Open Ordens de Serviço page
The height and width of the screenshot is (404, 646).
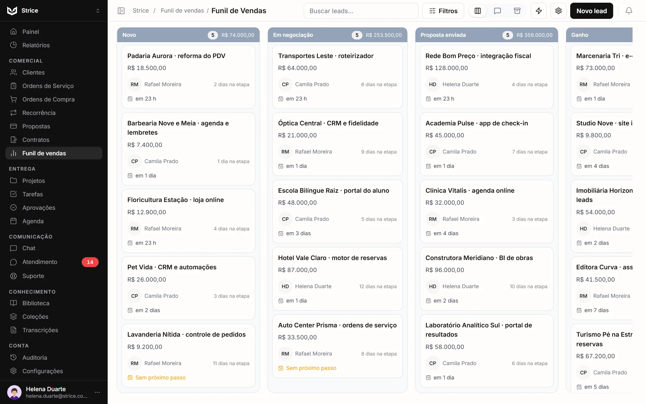54,86
